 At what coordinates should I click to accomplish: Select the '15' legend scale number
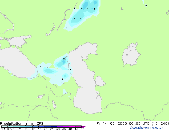pyautogui.click(x=39, y=129)
